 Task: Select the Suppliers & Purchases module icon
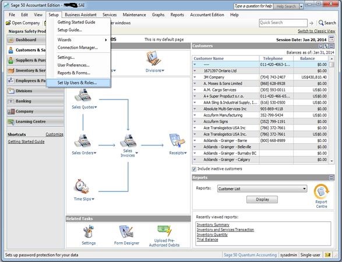(10, 60)
